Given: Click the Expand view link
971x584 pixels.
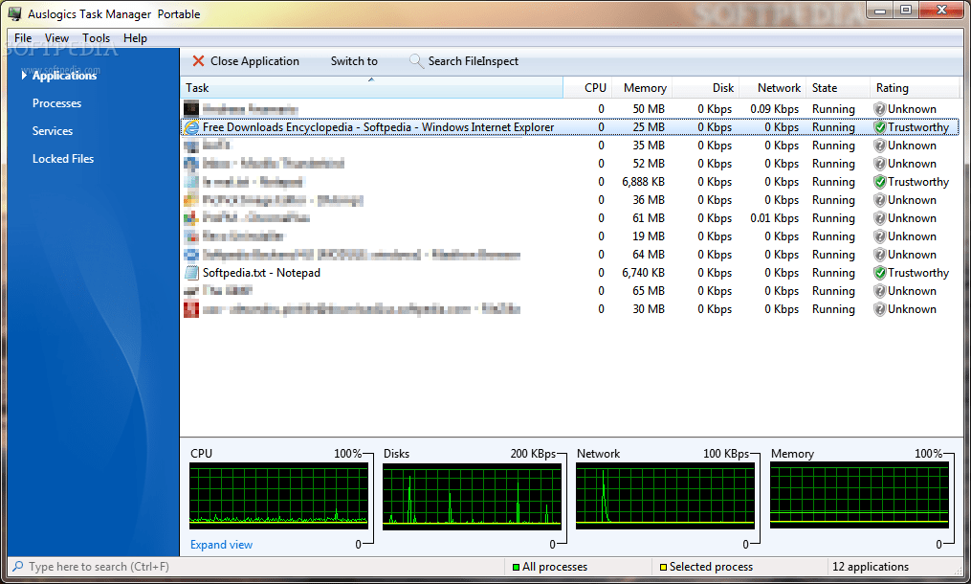Looking at the screenshot, I should 221,545.
